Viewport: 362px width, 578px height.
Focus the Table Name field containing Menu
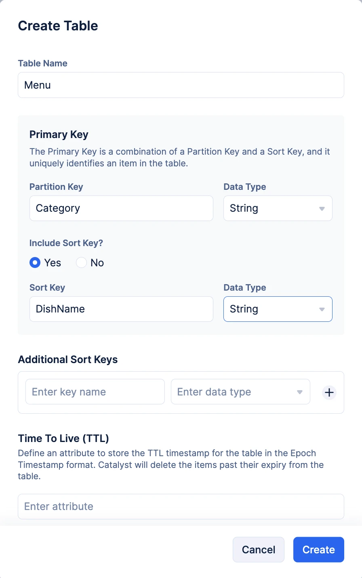(181, 85)
